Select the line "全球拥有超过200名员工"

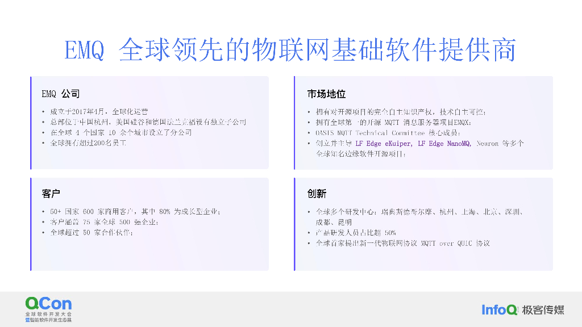(x=88, y=142)
